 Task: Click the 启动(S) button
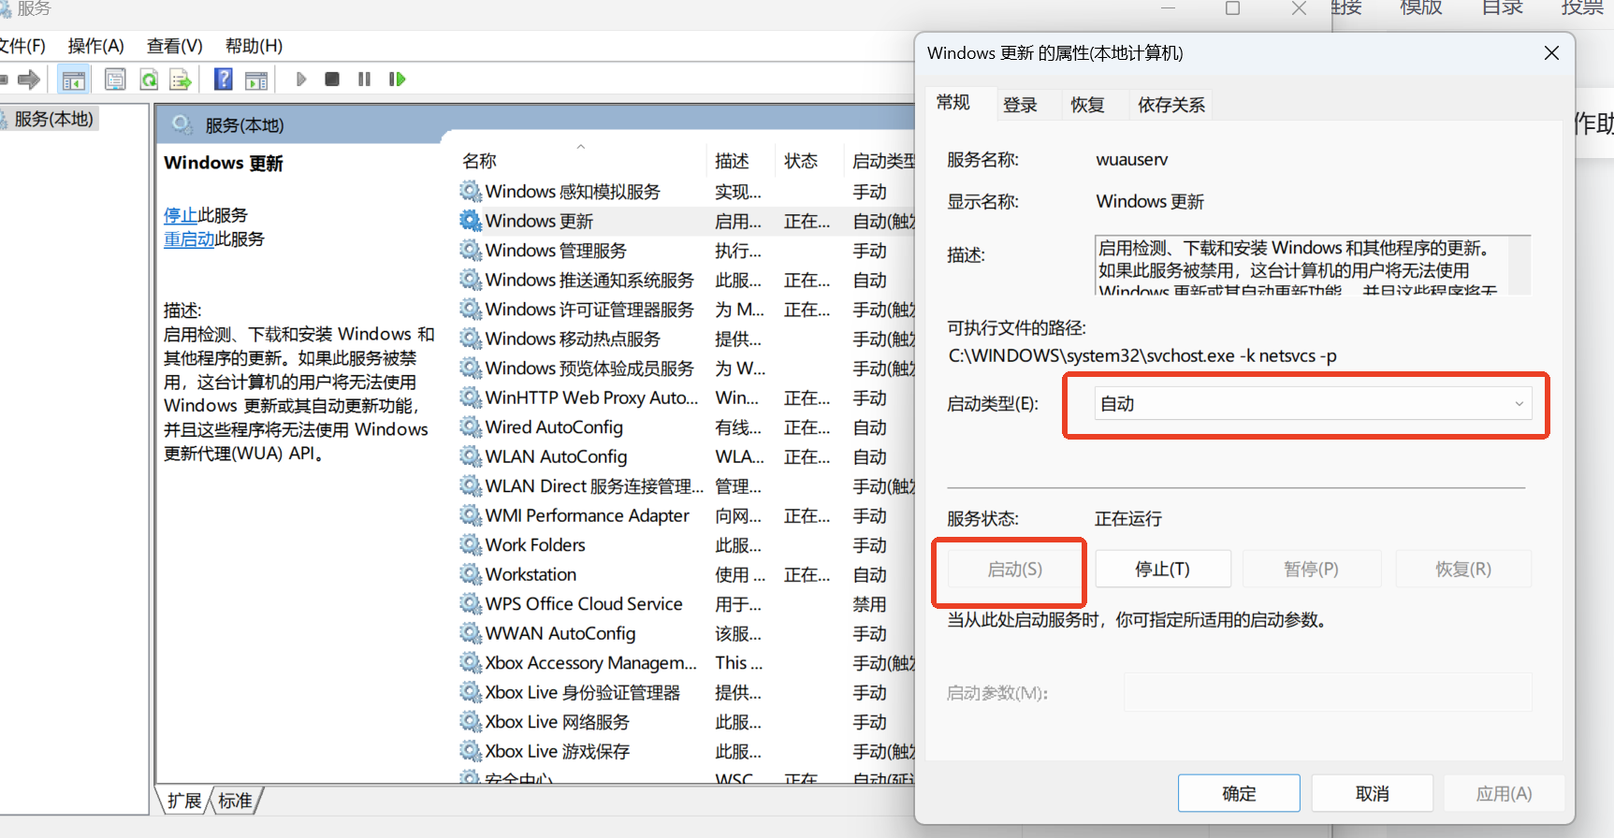pyautogui.click(x=1014, y=569)
